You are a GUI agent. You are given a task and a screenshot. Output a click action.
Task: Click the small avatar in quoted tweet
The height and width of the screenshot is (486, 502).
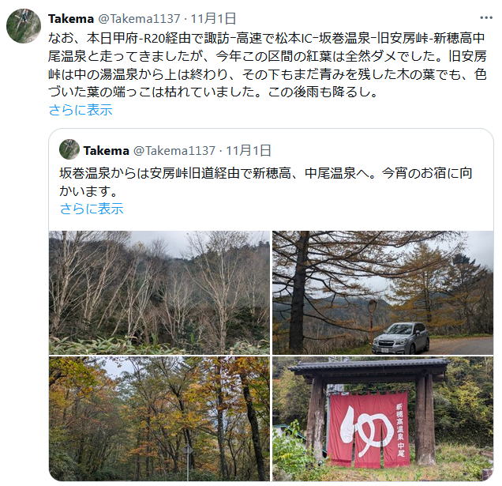pyautogui.click(x=69, y=149)
